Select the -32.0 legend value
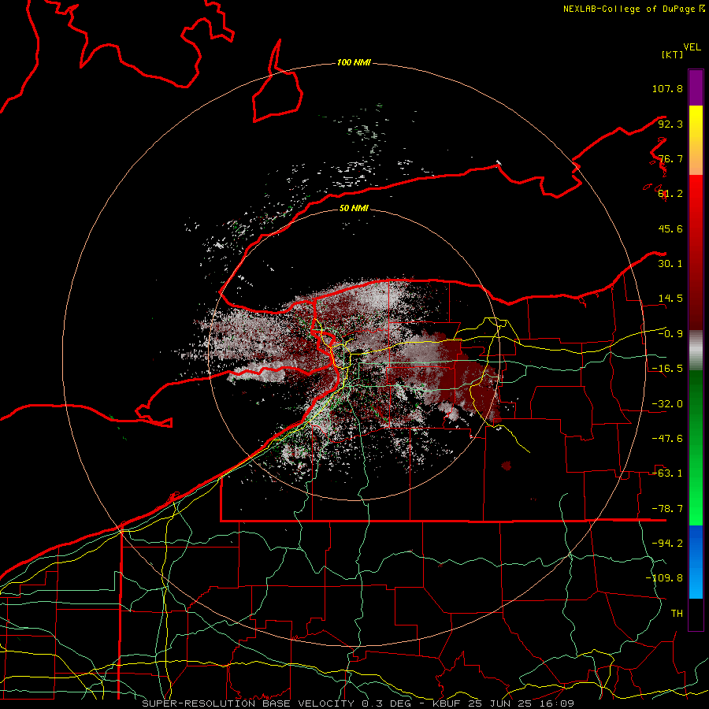This screenshot has height=709, width=709. [x=667, y=404]
